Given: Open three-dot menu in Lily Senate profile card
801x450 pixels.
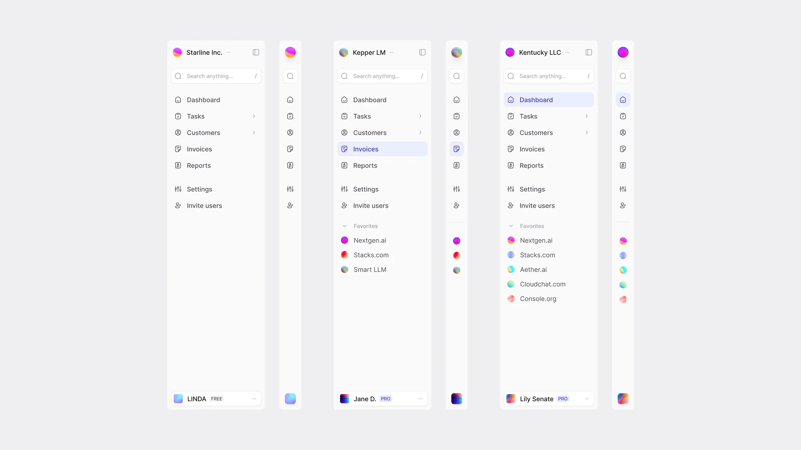Looking at the screenshot, I should pos(587,399).
